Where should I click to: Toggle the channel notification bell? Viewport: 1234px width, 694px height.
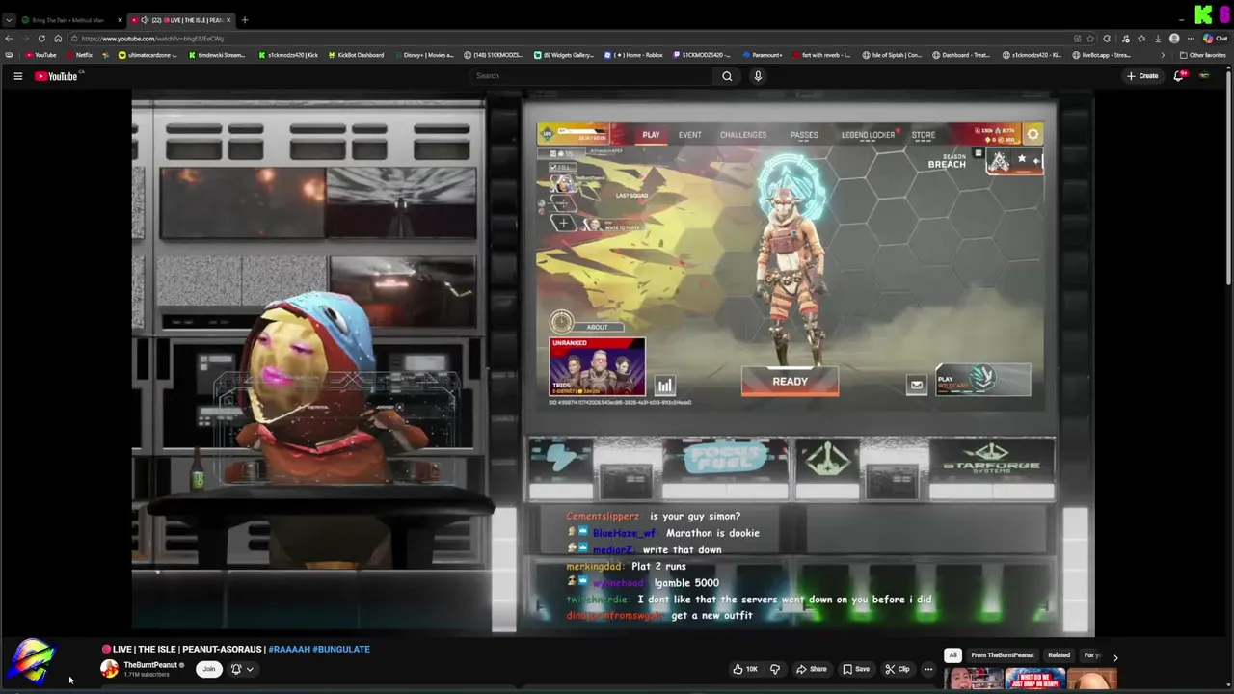click(235, 669)
